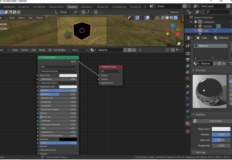Open the Material properties tab icon

click(188, 124)
